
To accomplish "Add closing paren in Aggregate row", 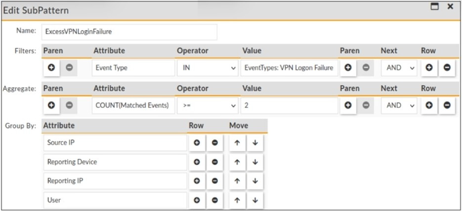I will click(x=348, y=105).
